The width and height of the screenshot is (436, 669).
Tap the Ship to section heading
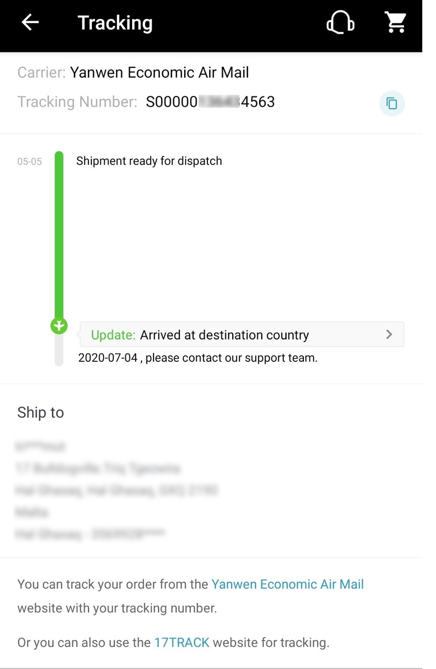(x=40, y=412)
